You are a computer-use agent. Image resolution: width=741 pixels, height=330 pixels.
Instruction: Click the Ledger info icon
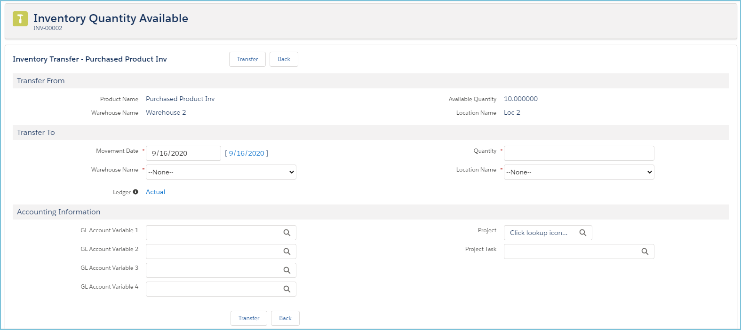(135, 192)
